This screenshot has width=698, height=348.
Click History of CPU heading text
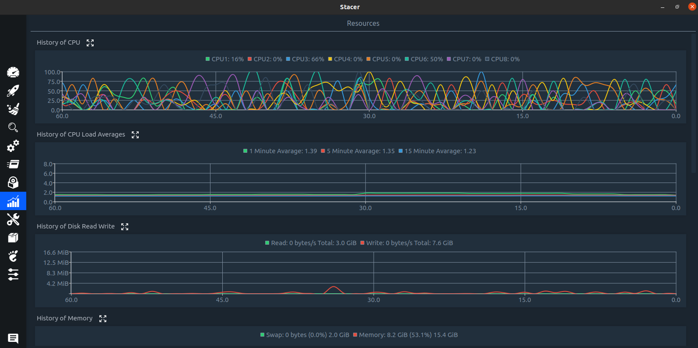(x=58, y=42)
